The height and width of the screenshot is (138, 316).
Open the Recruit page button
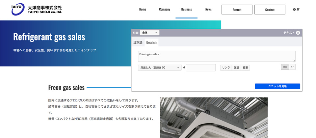237,10
